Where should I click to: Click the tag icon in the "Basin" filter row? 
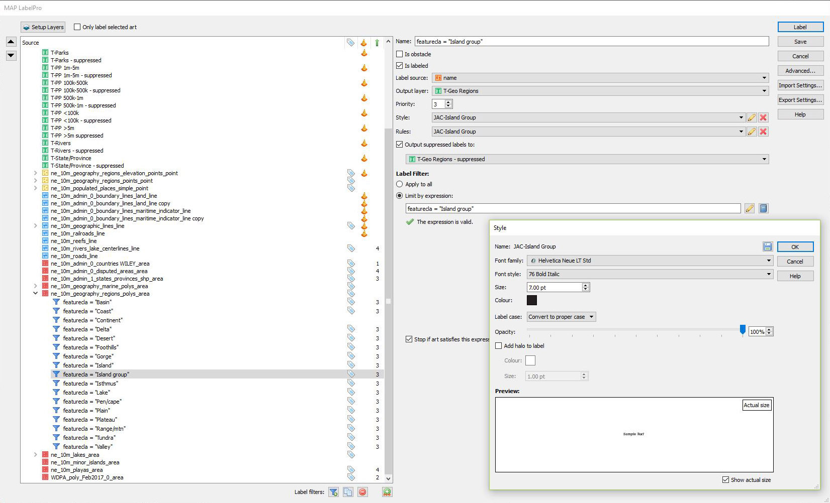351,302
